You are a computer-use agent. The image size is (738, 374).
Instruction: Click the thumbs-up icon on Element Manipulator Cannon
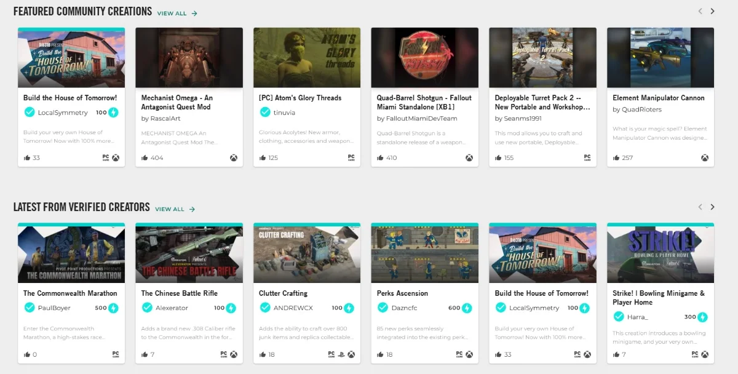point(616,158)
